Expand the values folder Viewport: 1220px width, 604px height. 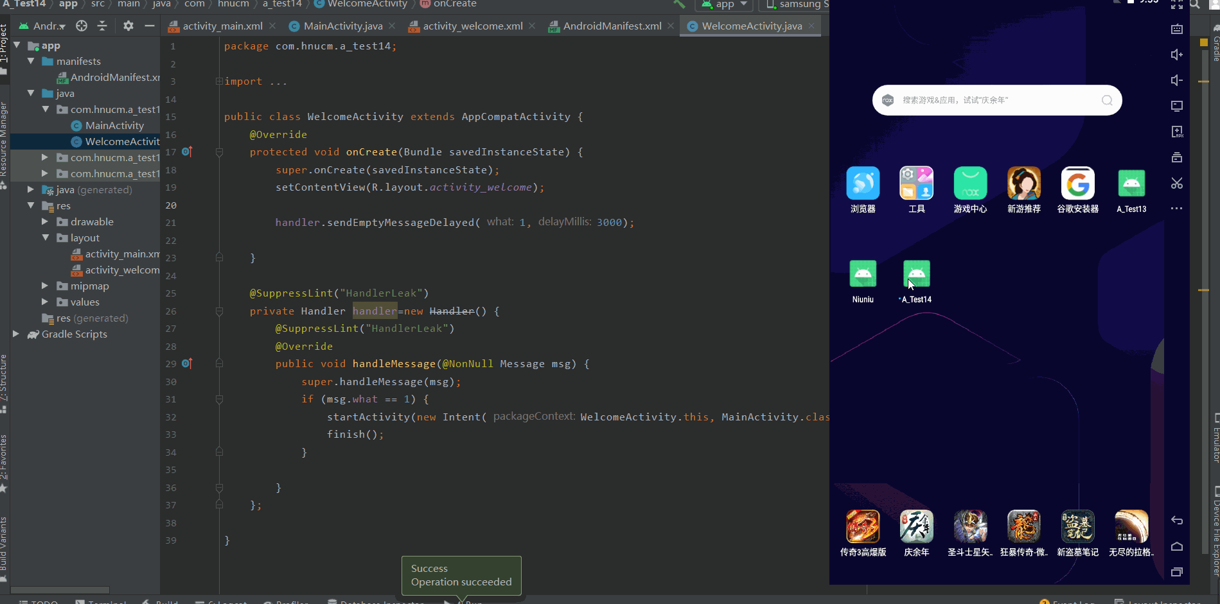[45, 302]
